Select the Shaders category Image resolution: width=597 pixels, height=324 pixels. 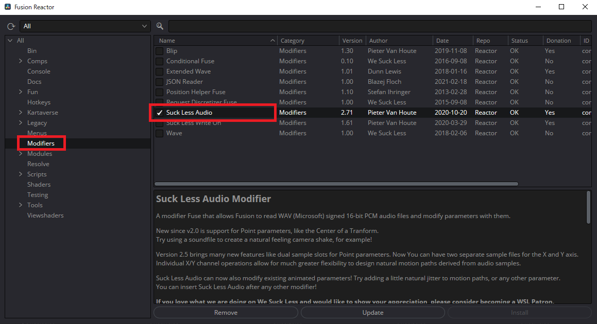(39, 185)
